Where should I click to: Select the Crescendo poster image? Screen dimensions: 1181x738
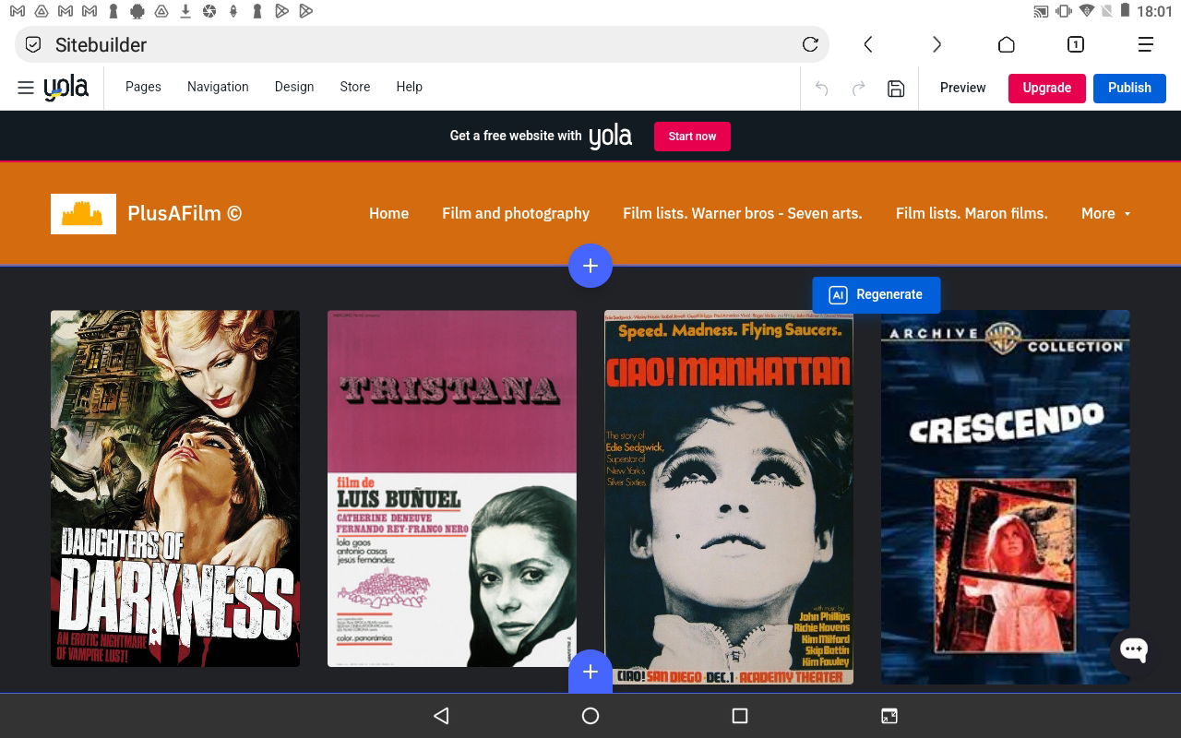1006,497
